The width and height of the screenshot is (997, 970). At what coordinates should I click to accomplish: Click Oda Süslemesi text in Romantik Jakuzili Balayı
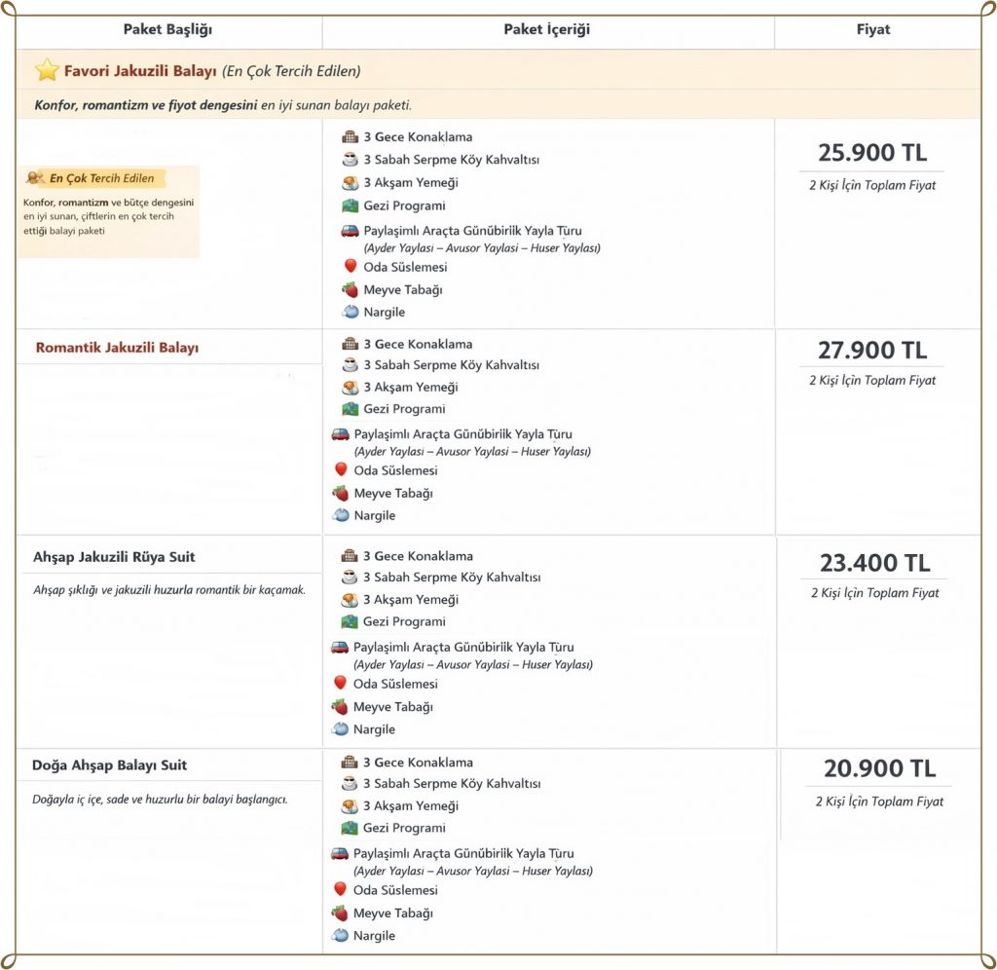point(395,470)
